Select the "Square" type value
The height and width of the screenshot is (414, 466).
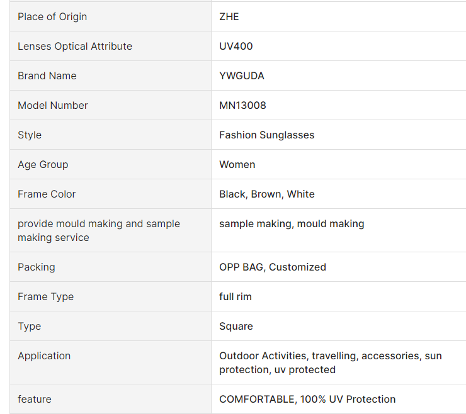pos(236,326)
